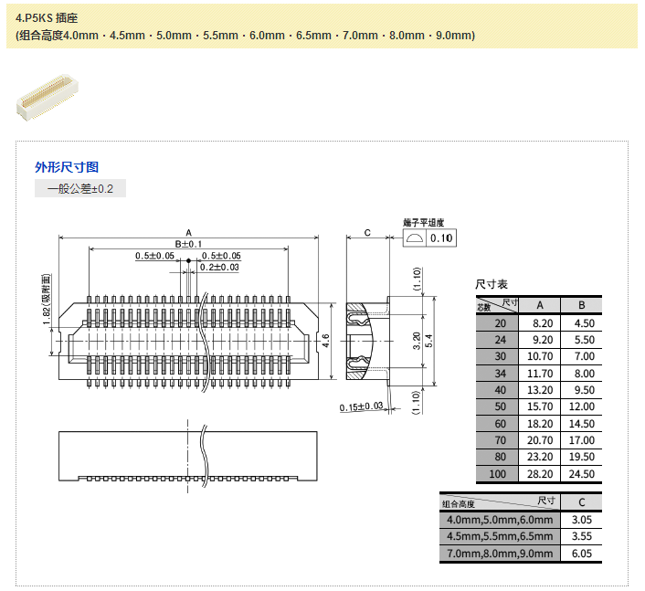Click the B±0.1 dimension label
The image size is (645, 591).
pyautogui.click(x=188, y=244)
